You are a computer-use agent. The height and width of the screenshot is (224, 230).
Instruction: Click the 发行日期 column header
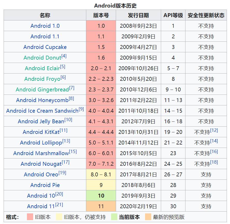(138, 15)
